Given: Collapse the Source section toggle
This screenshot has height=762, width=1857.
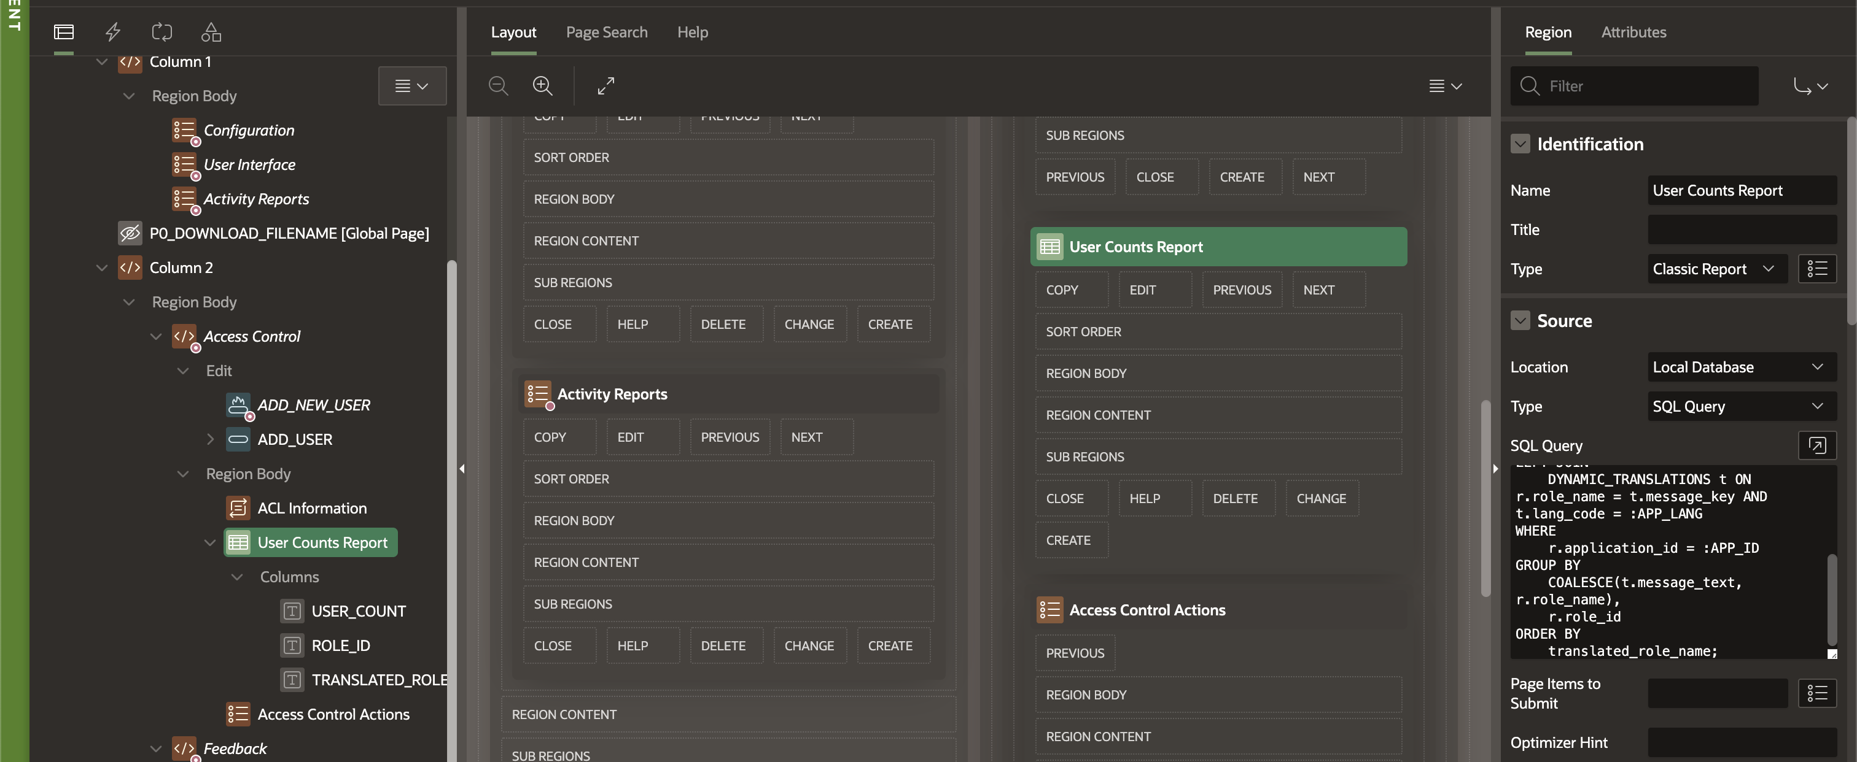Looking at the screenshot, I should 1520,320.
